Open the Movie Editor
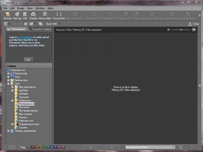 coord(45,16)
